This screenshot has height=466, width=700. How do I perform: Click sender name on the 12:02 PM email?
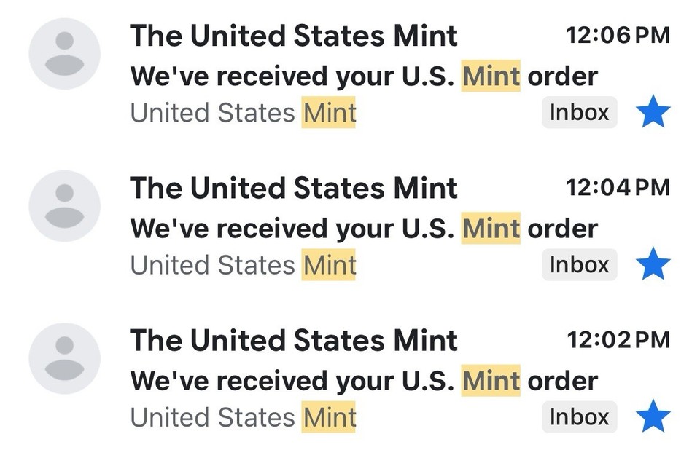pos(294,340)
